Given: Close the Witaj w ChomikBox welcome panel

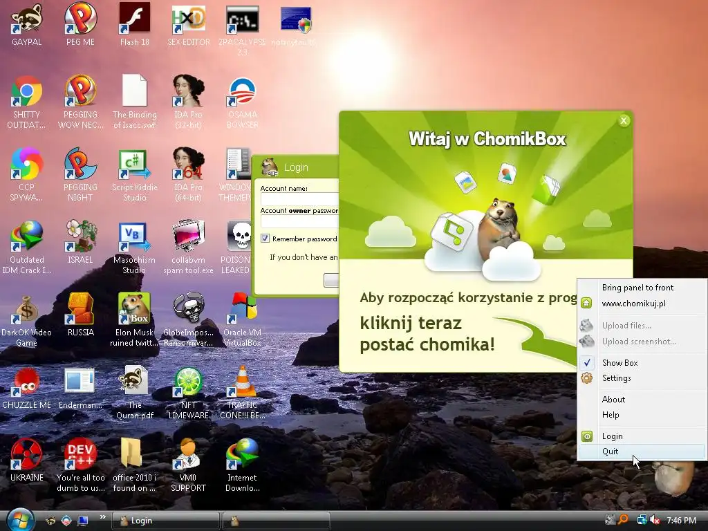Looking at the screenshot, I should pyautogui.click(x=624, y=120).
